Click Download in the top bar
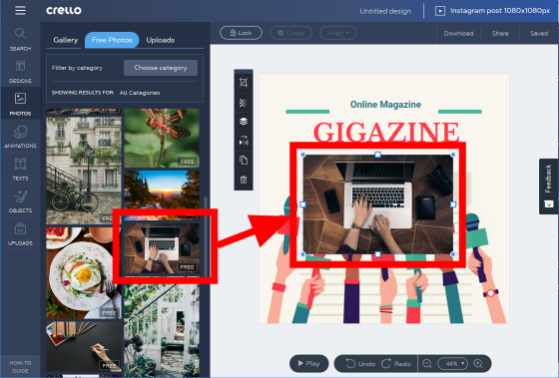The image size is (559, 378). [x=458, y=33]
